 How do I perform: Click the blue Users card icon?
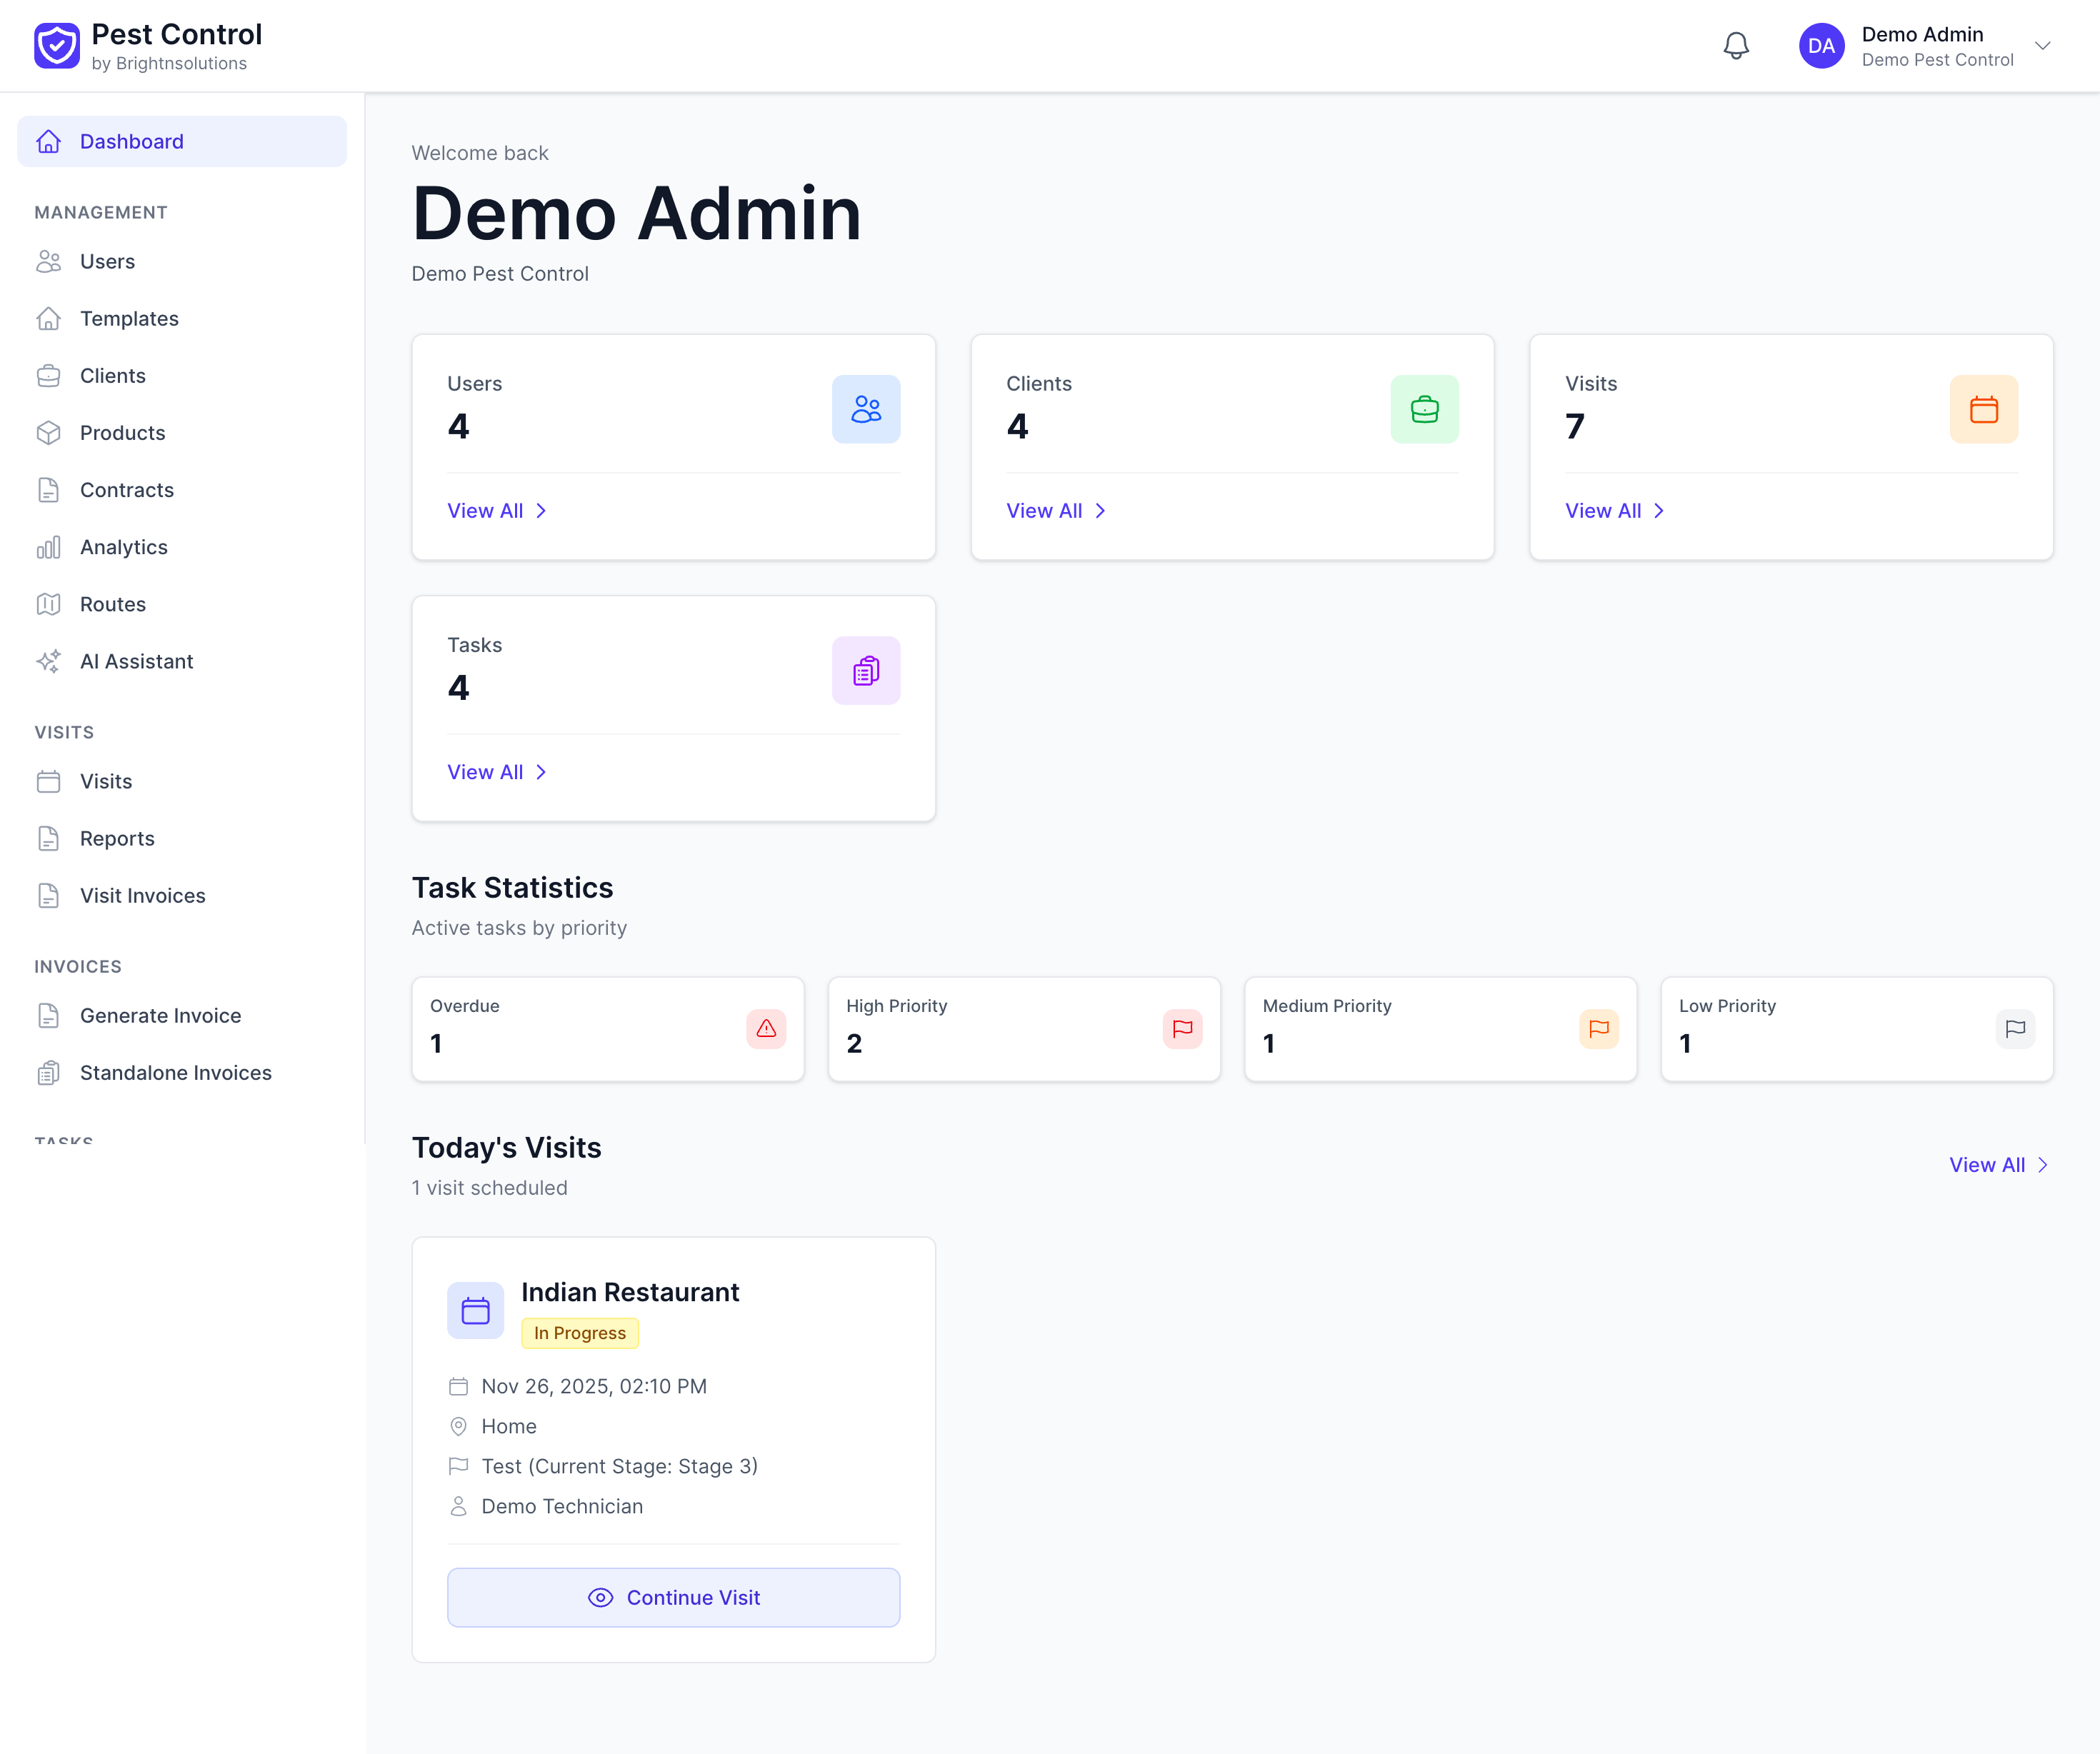(x=865, y=409)
